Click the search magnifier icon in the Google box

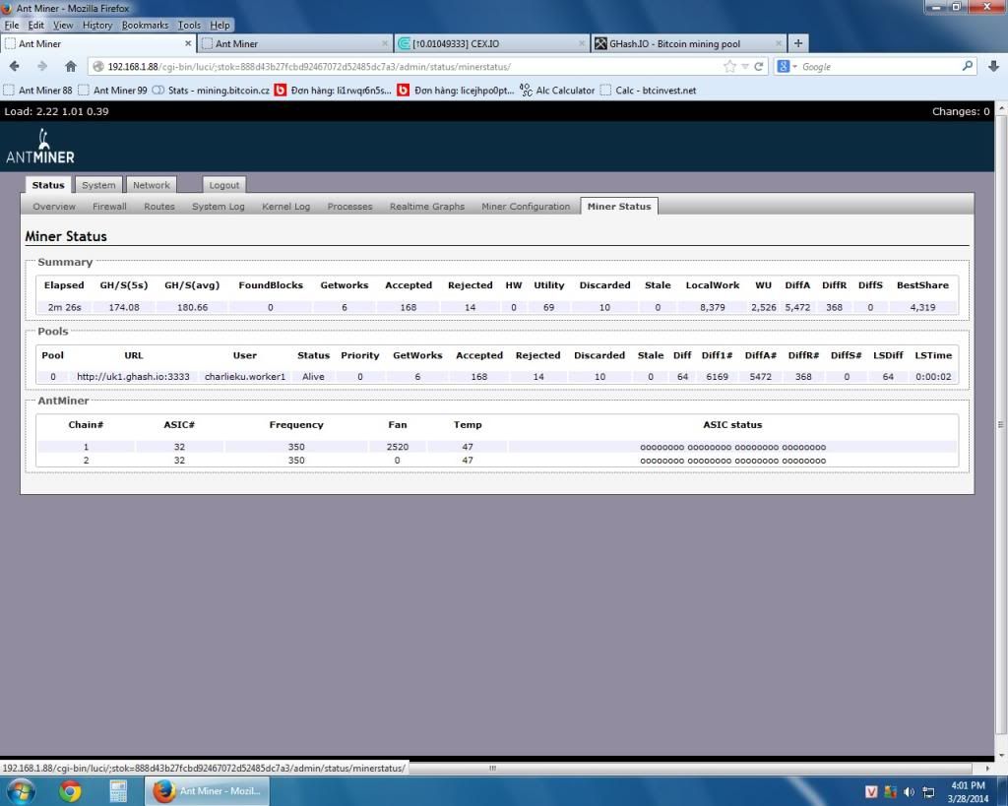pos(967,67)
